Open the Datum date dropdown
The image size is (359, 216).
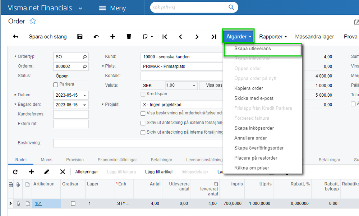85,95
